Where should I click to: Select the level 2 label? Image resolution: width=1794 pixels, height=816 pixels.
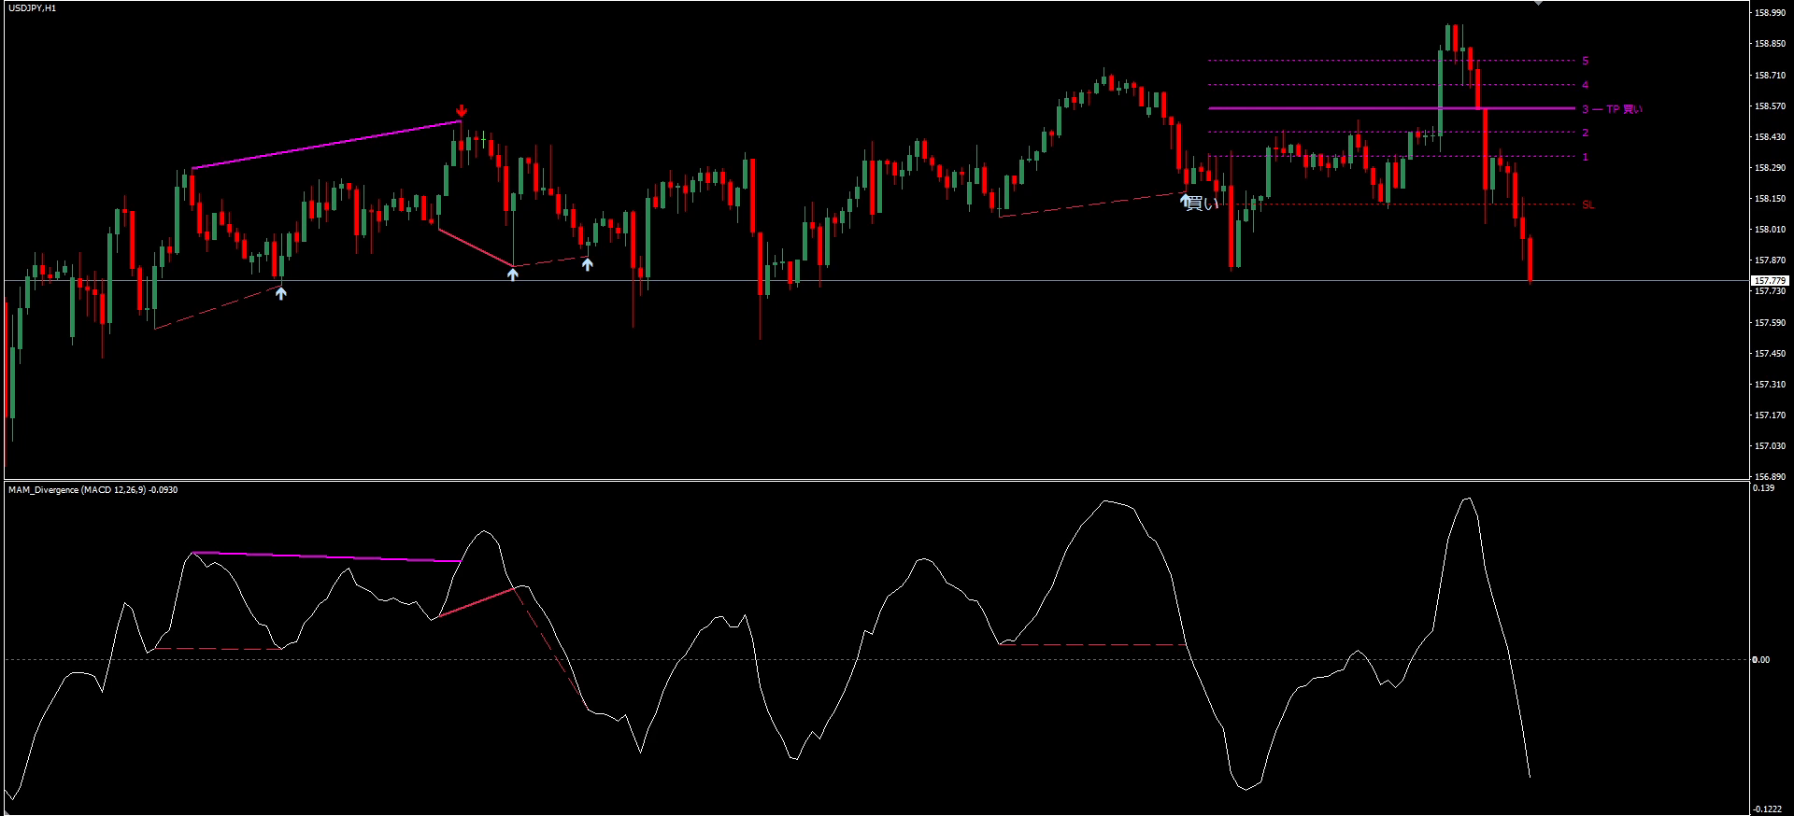(x=1585, y=134)
